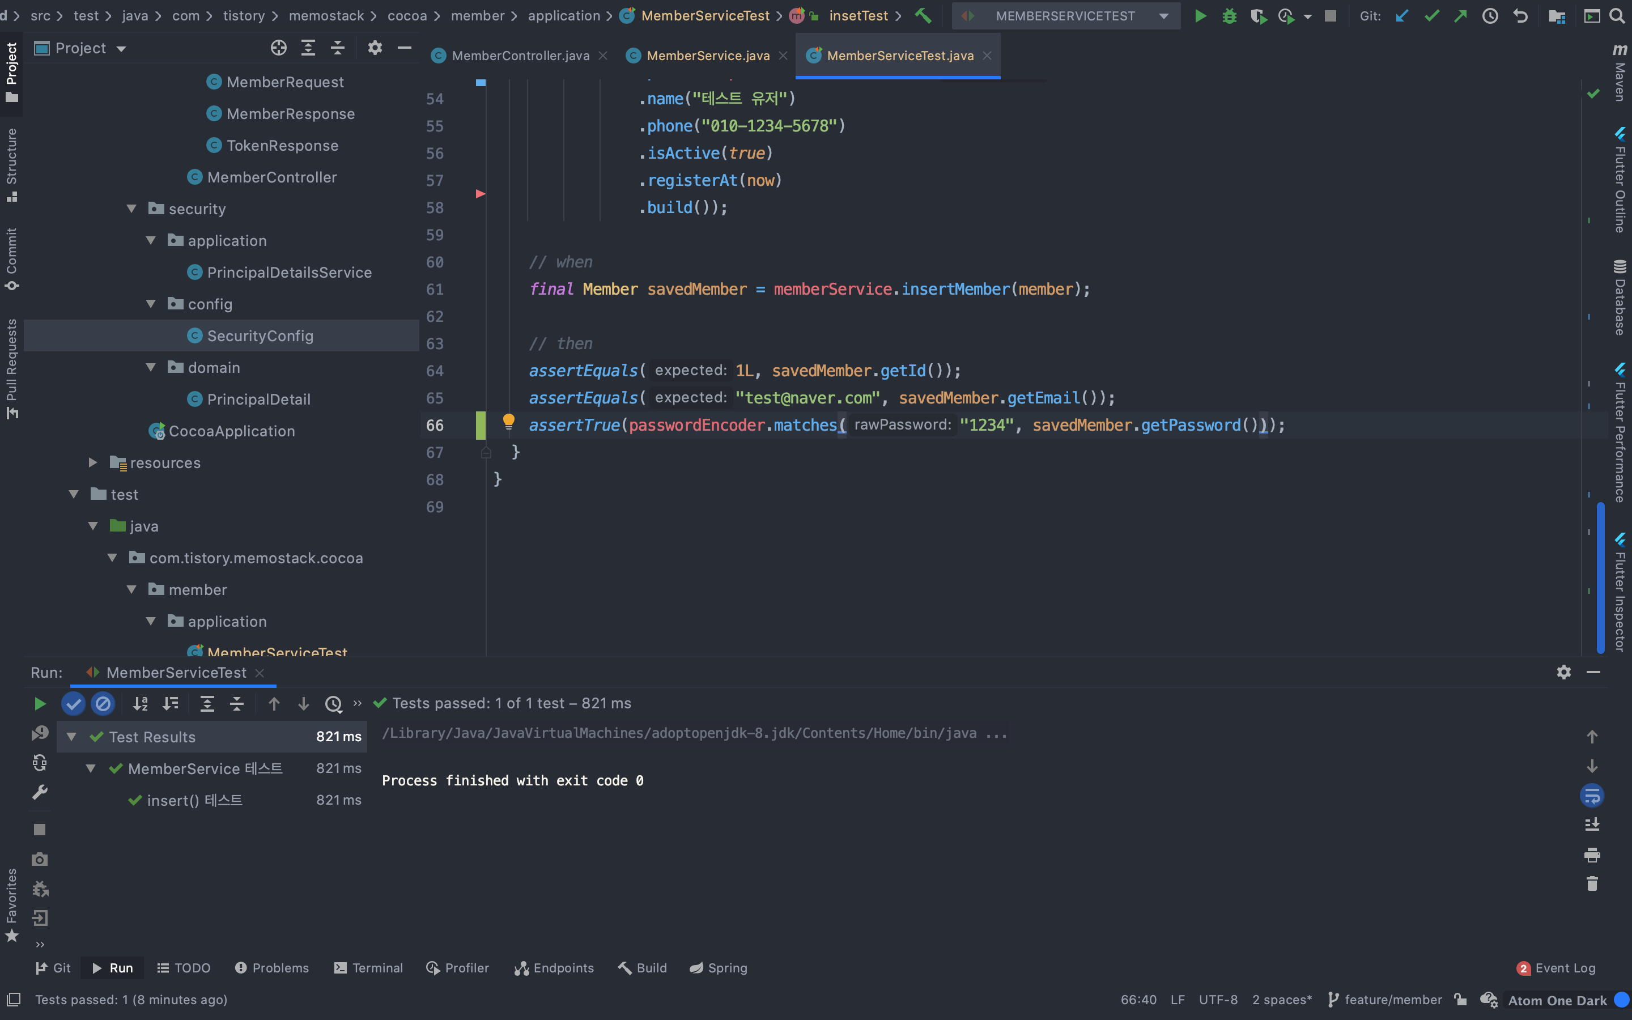The height and width of the screenshot is (1020, 1632).
Task: Switch to MemberController.java tab
Action: (520, 56)
